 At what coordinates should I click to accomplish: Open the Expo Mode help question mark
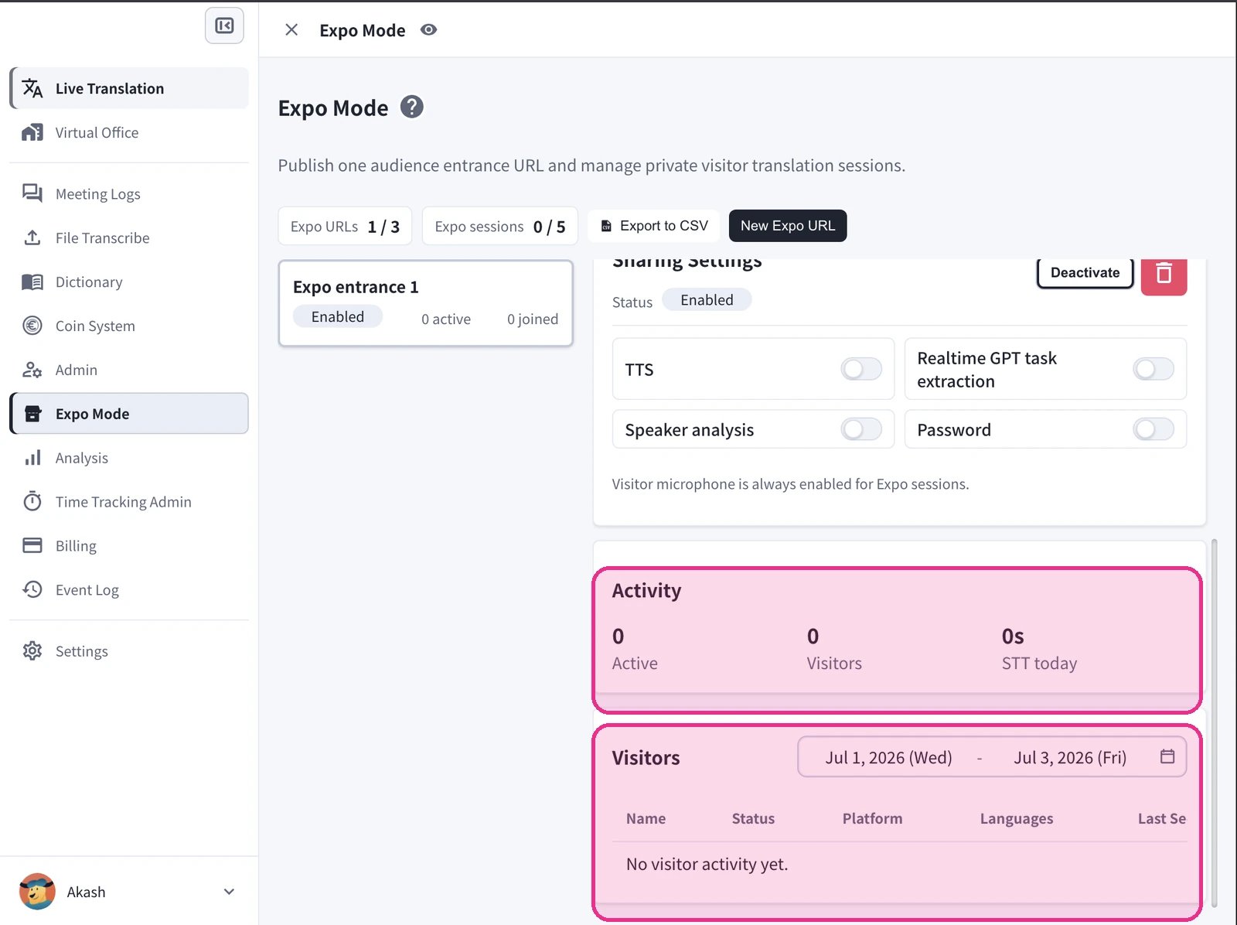[412, 107]
